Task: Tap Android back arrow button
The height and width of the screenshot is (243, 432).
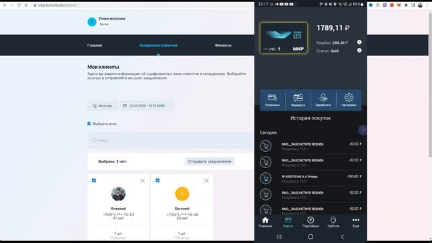Action: click(x=342, y=237)
